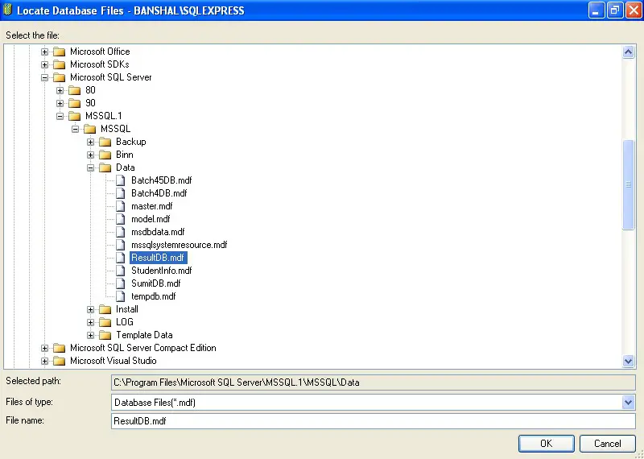Click the folder icon named 90
This screenshot has height=459, width=644.
coord(75,103)
